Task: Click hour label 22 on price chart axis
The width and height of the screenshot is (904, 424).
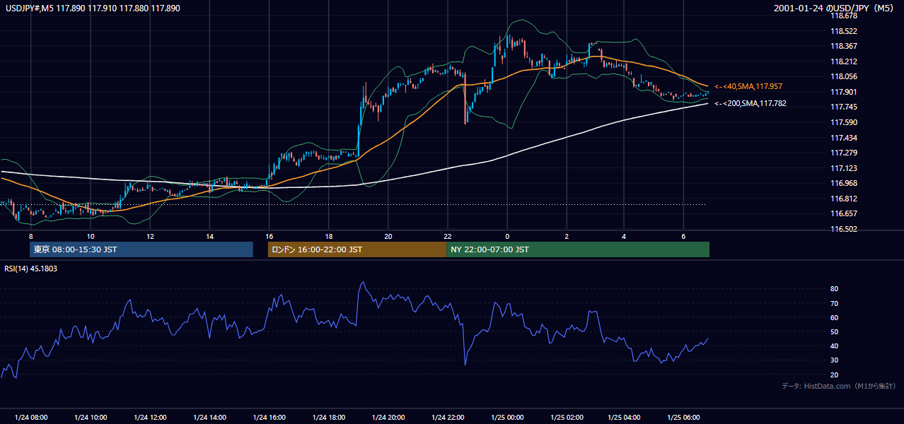Action: 448,235
